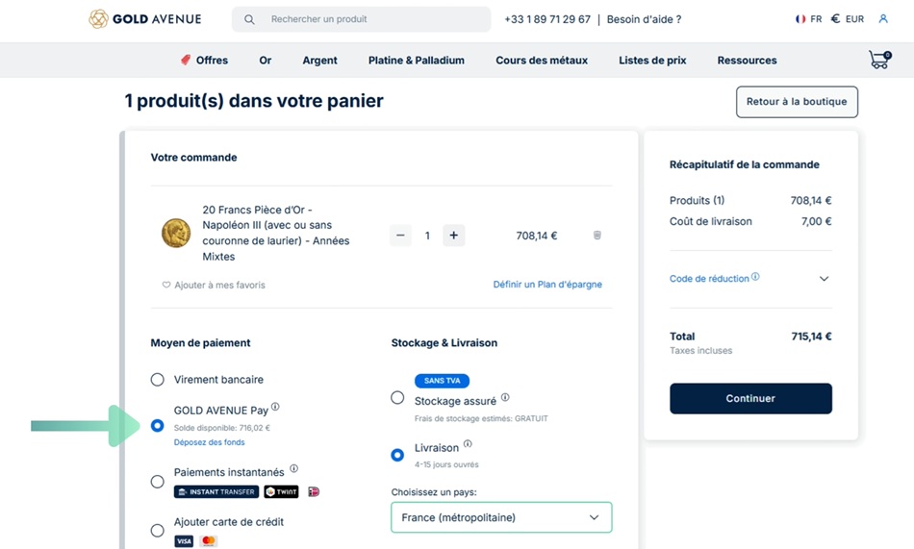Expand the Code de réduction chevron
914x549 pixels.
[x=824, y=279]
